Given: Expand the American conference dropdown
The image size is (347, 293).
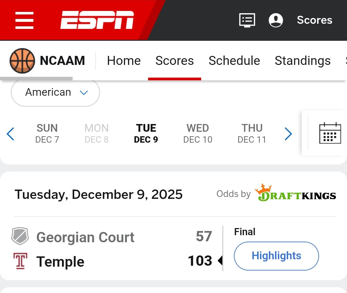Looking at the screenshot, I should pyautogui.click(x=55, y=93).
